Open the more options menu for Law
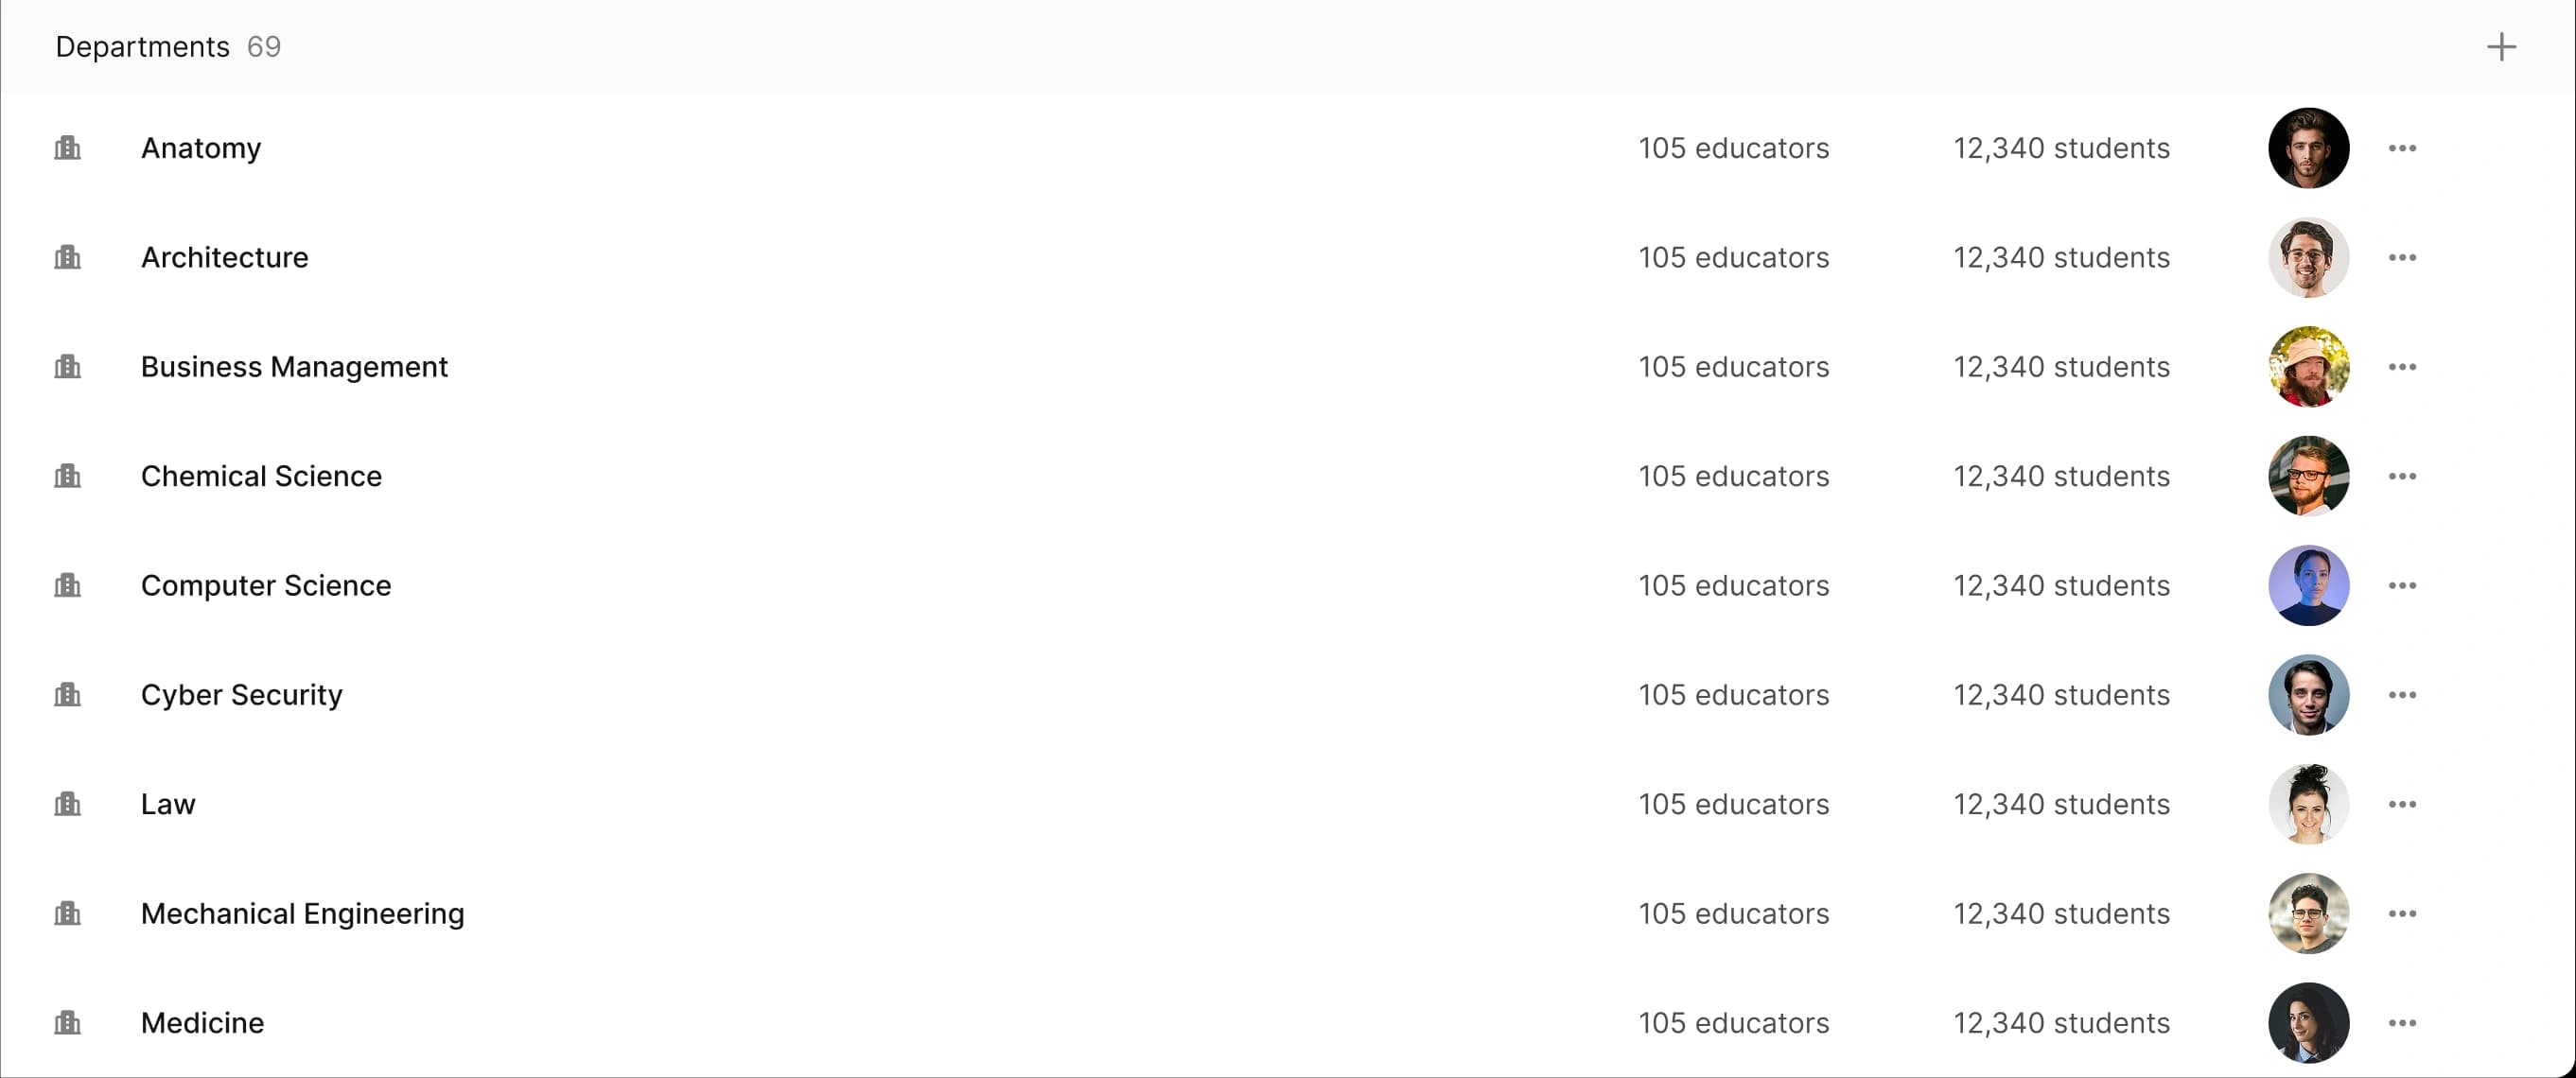This screenshot has height=1078, width=2576. click(x=2402, y=804)
